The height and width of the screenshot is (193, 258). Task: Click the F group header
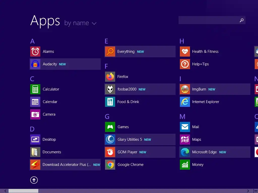106,66
